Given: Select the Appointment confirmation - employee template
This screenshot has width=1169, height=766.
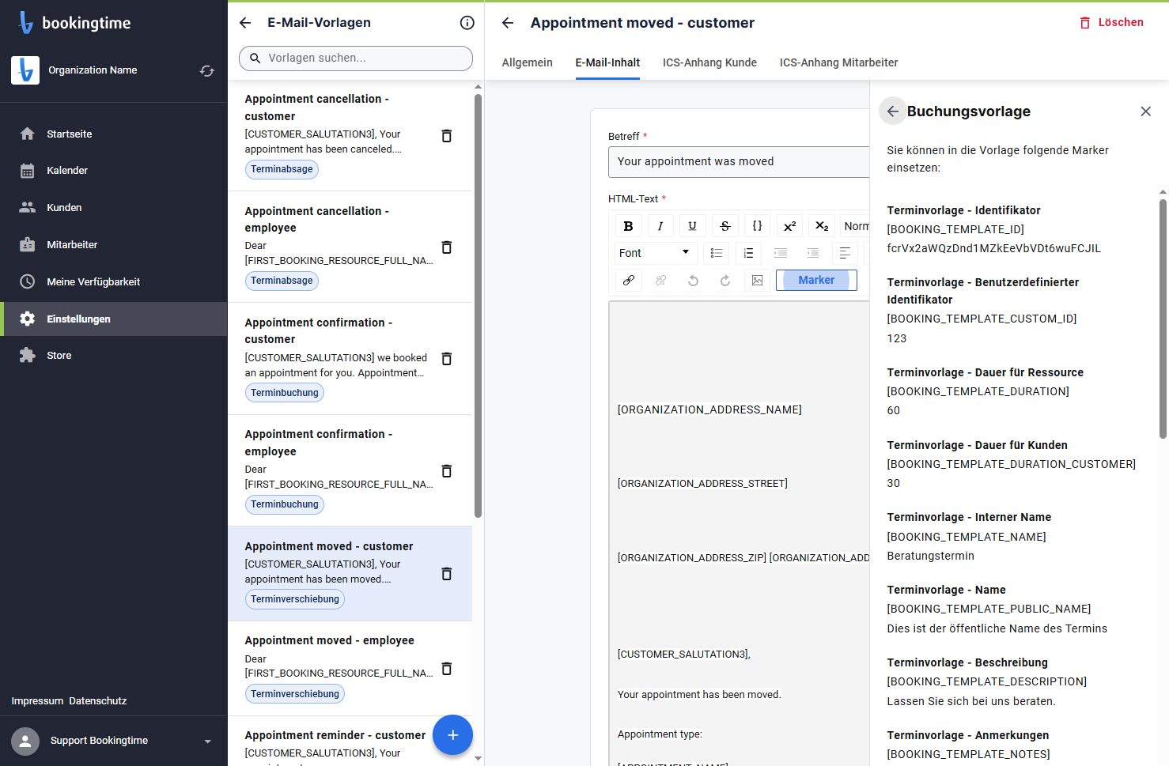Looking at the screenshot, I should click(350, 470).
